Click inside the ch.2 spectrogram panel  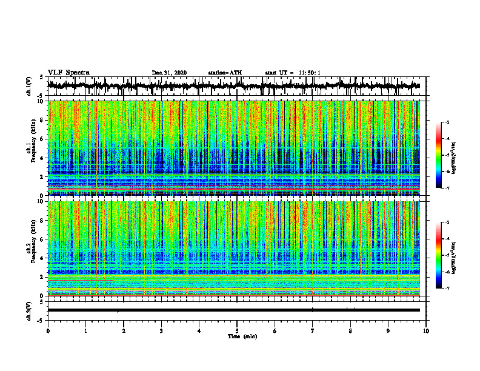click(234, 249)
